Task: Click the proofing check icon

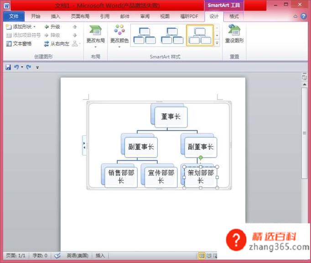Action: [x=57, y=255]
